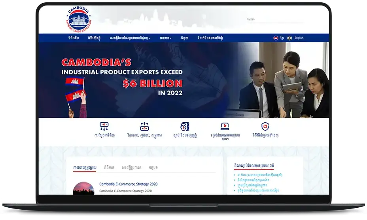Click the Cambodian flag language icon
The image size is (367, 220).
point(276,38)
